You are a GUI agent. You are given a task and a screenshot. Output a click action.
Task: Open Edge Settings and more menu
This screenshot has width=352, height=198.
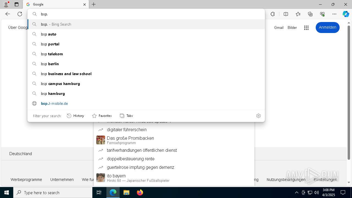tap(334, 14)
